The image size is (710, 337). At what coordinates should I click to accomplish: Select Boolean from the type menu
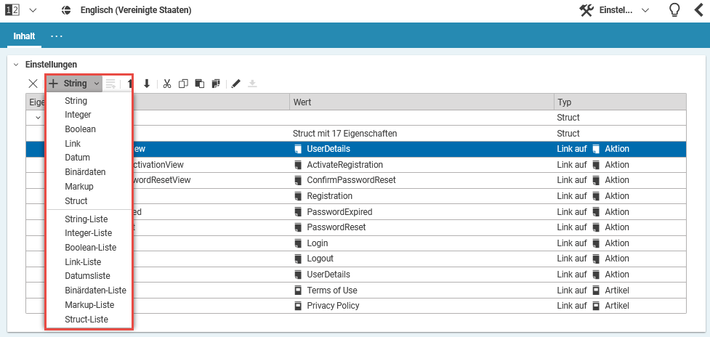[x=80, y=129]
